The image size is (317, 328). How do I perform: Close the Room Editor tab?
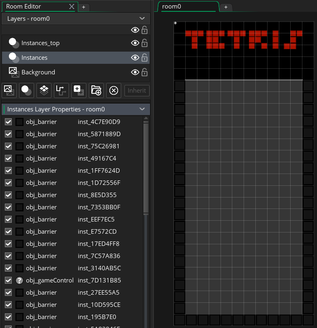pos(72,7)
